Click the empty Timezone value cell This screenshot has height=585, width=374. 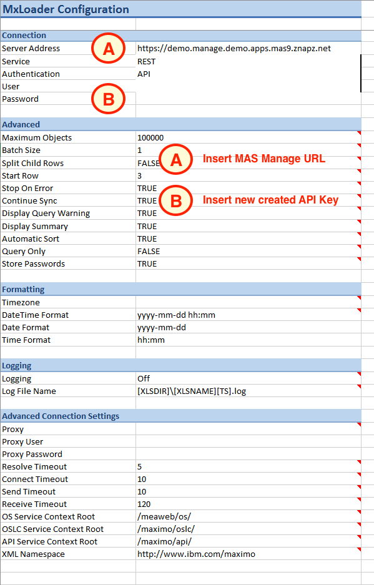tap(249, 302)
